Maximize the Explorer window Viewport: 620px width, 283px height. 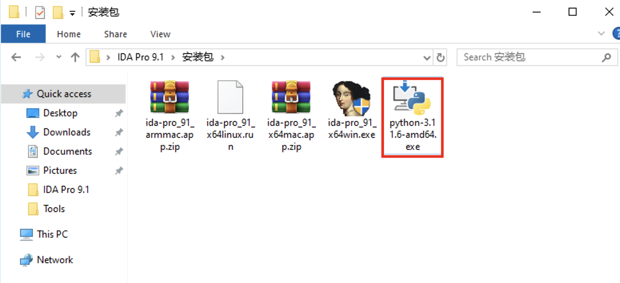(x=572, y=12)
